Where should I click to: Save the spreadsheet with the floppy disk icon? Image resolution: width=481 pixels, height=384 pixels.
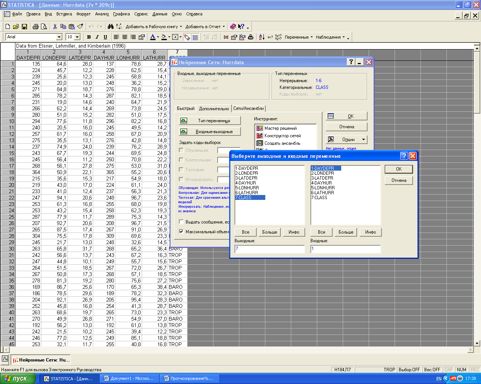tap(24, 27)
